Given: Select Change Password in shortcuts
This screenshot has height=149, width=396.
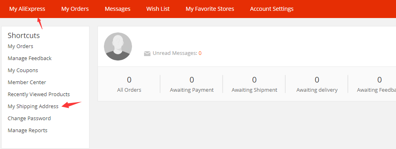Looking at the screenshot, I should 29,118.
